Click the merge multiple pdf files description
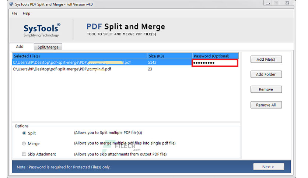Image resolution: width=308 pixels, height=178 pixels. 125,143
